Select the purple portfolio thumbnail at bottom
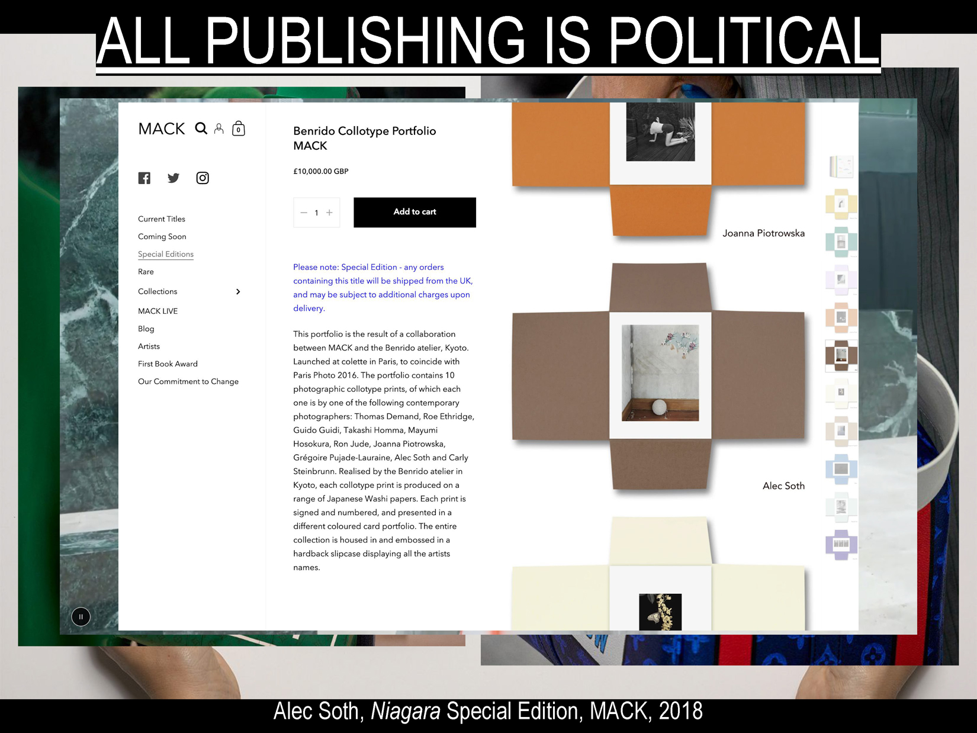This screenshot has height=733, width=977. [841, 544]
